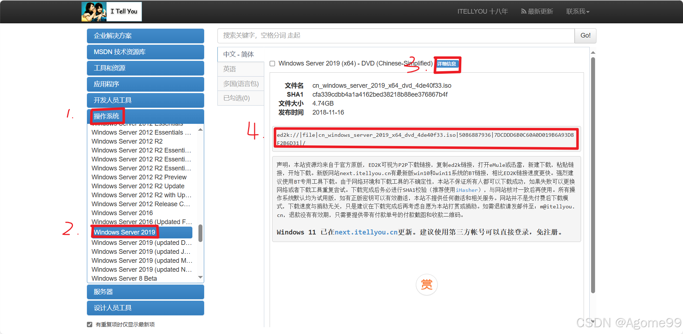The width and height of the screenshot is (683, 334).
Task: Open the ITELLYOU 十八年 link
Action: (482, 11)
